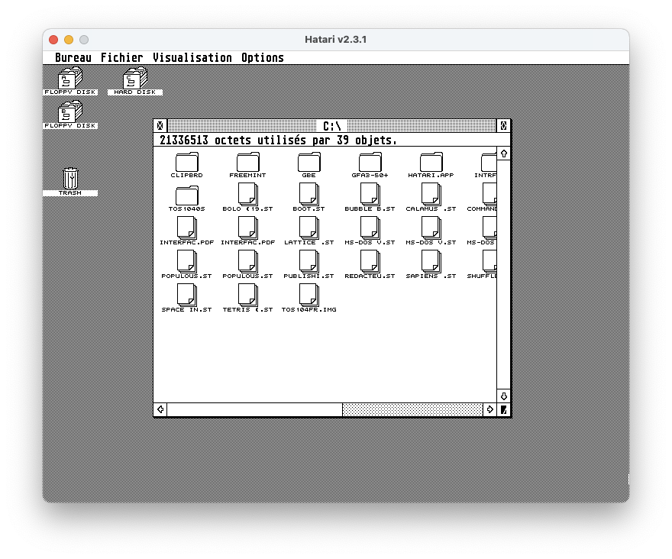Select the GFA3-50+ folder
Screen dimensions: 672x559
pos(370,165)
